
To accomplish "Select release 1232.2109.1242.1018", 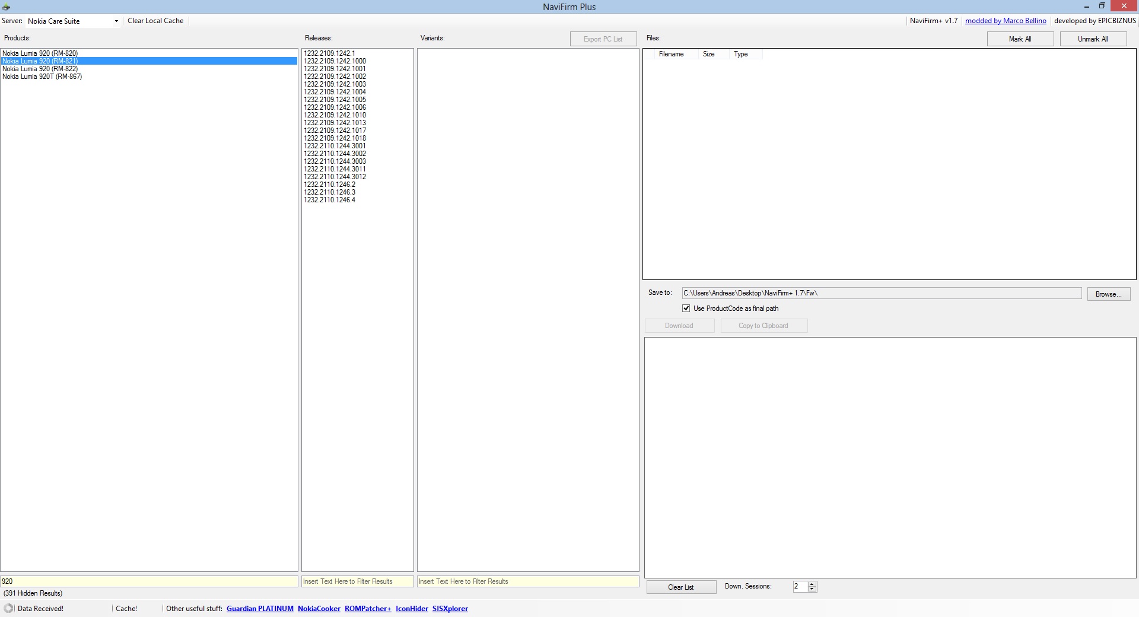I will pos(358,138).
